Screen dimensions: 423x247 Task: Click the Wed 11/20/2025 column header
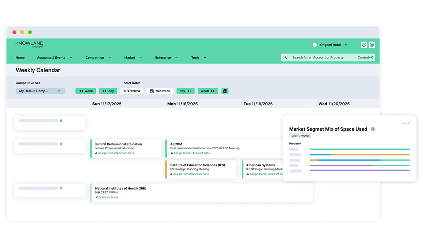click(x=334, y=104)
